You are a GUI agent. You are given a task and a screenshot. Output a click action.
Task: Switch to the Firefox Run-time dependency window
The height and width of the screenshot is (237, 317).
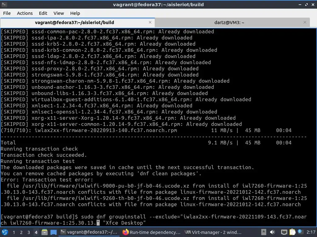[x=151, y=232]
